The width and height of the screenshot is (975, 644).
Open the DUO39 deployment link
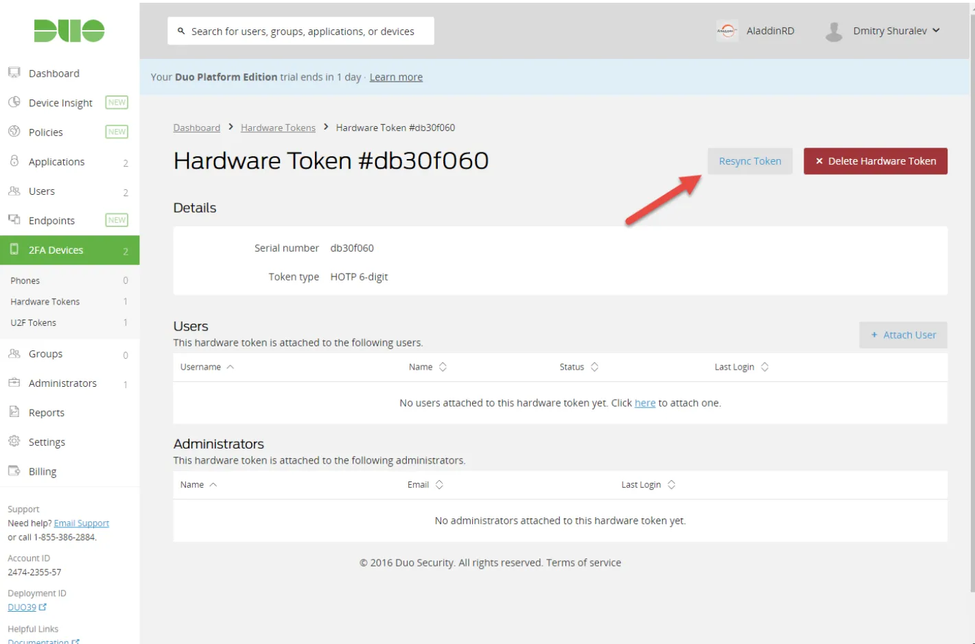tap(22, 607)
